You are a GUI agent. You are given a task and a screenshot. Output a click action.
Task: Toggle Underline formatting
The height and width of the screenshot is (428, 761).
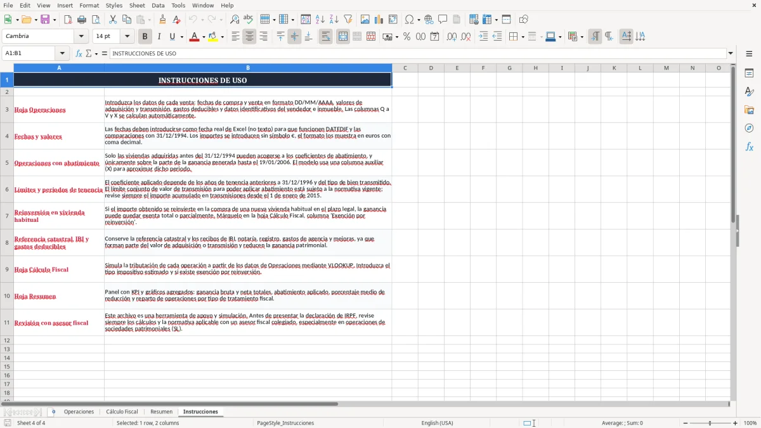point(172,37)
